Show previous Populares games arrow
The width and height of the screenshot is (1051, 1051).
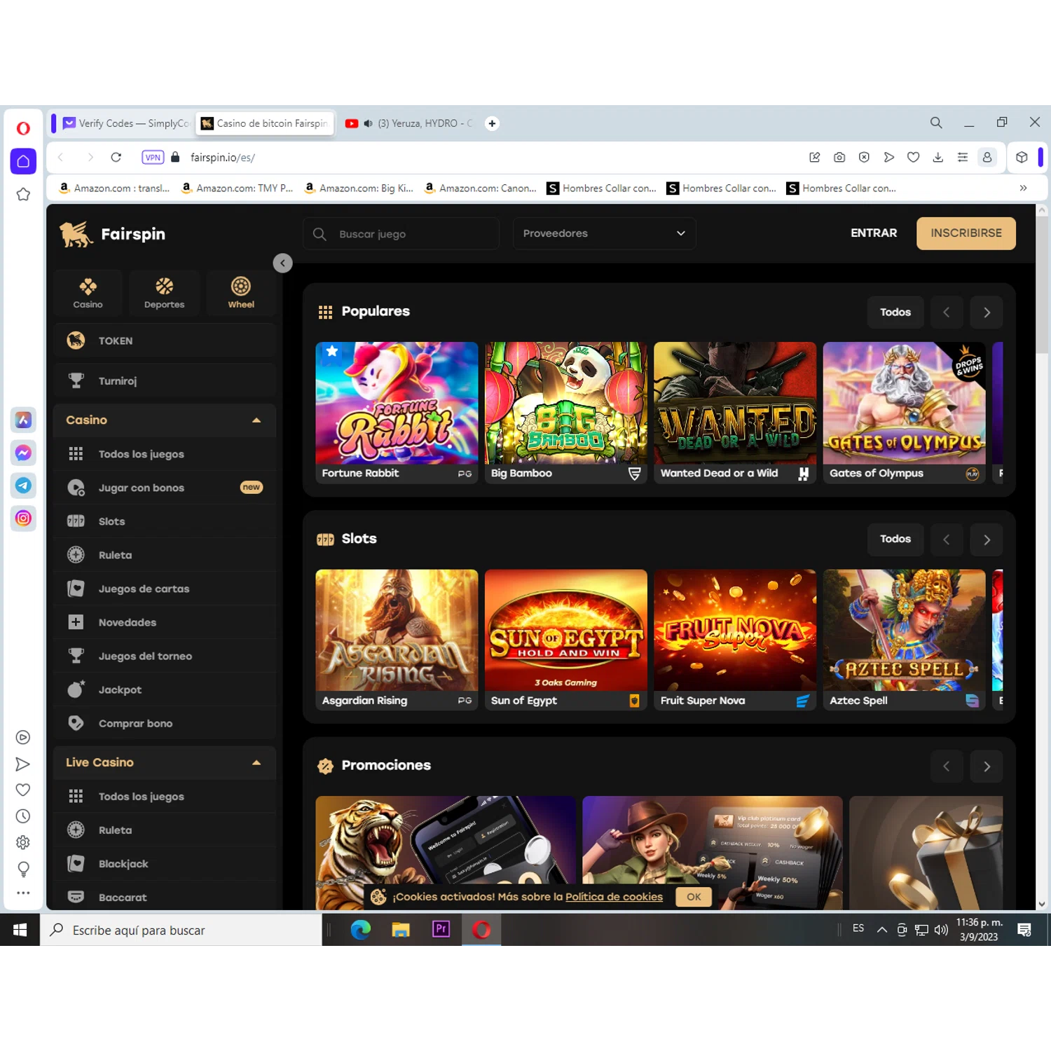(947, 312)
